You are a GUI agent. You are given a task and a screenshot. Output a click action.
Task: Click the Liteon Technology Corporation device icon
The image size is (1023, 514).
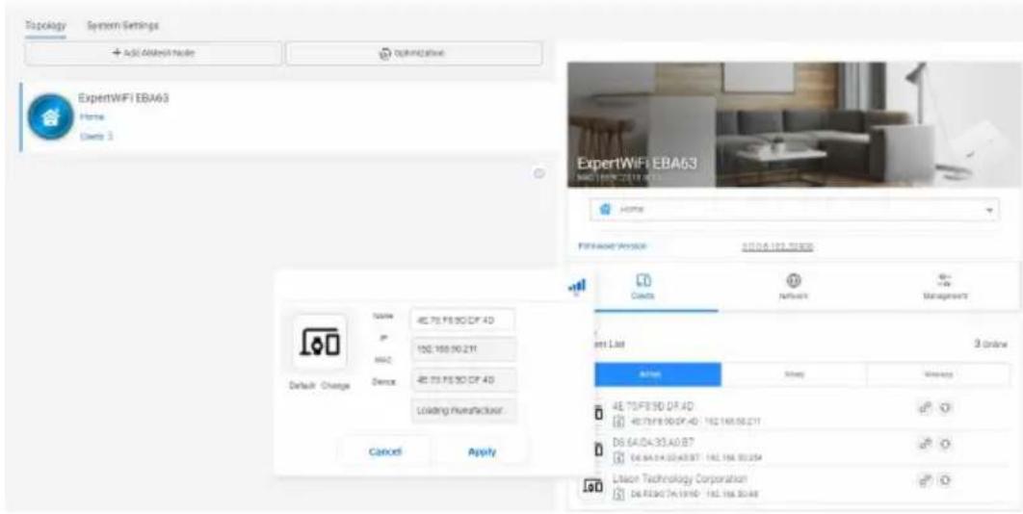tap(592, 486)
